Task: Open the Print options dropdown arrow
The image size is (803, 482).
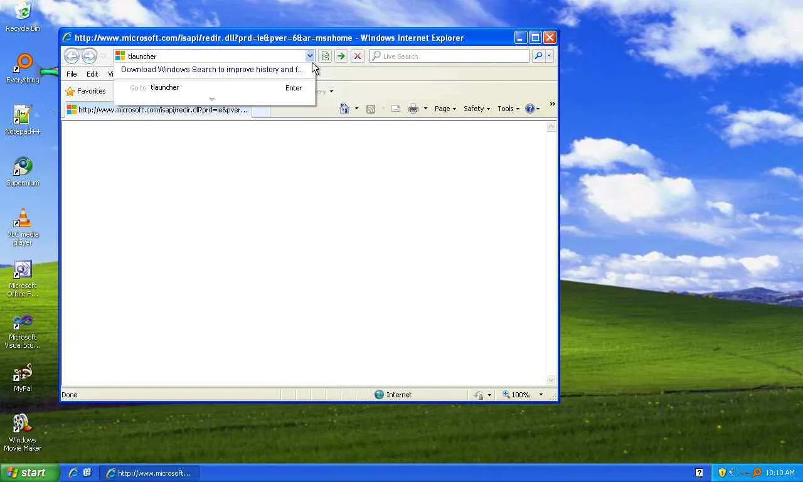Action: coord(425,109)
